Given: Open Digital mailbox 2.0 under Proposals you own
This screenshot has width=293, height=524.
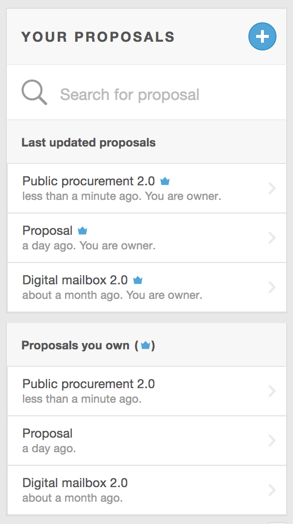Looking at the screenshot, I should 75,483.
